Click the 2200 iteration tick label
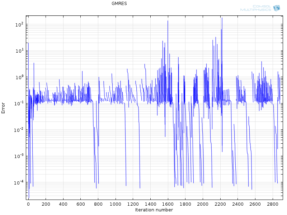287x215 pixels. [x=220, y=204]
